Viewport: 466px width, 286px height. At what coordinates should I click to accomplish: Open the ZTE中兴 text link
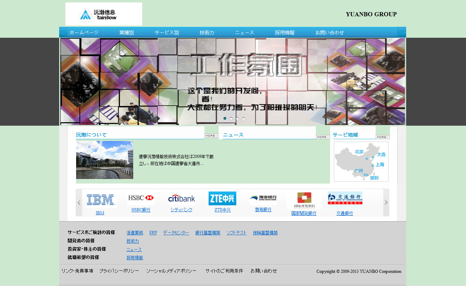click(x=222, y=210)
